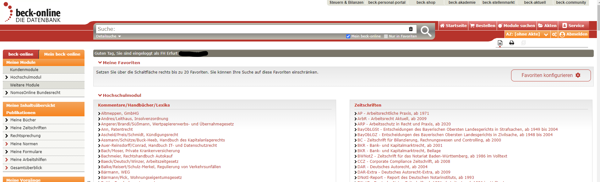Click the document view icon
Viewport: 600px width, 182px height.
click(500, 43)
